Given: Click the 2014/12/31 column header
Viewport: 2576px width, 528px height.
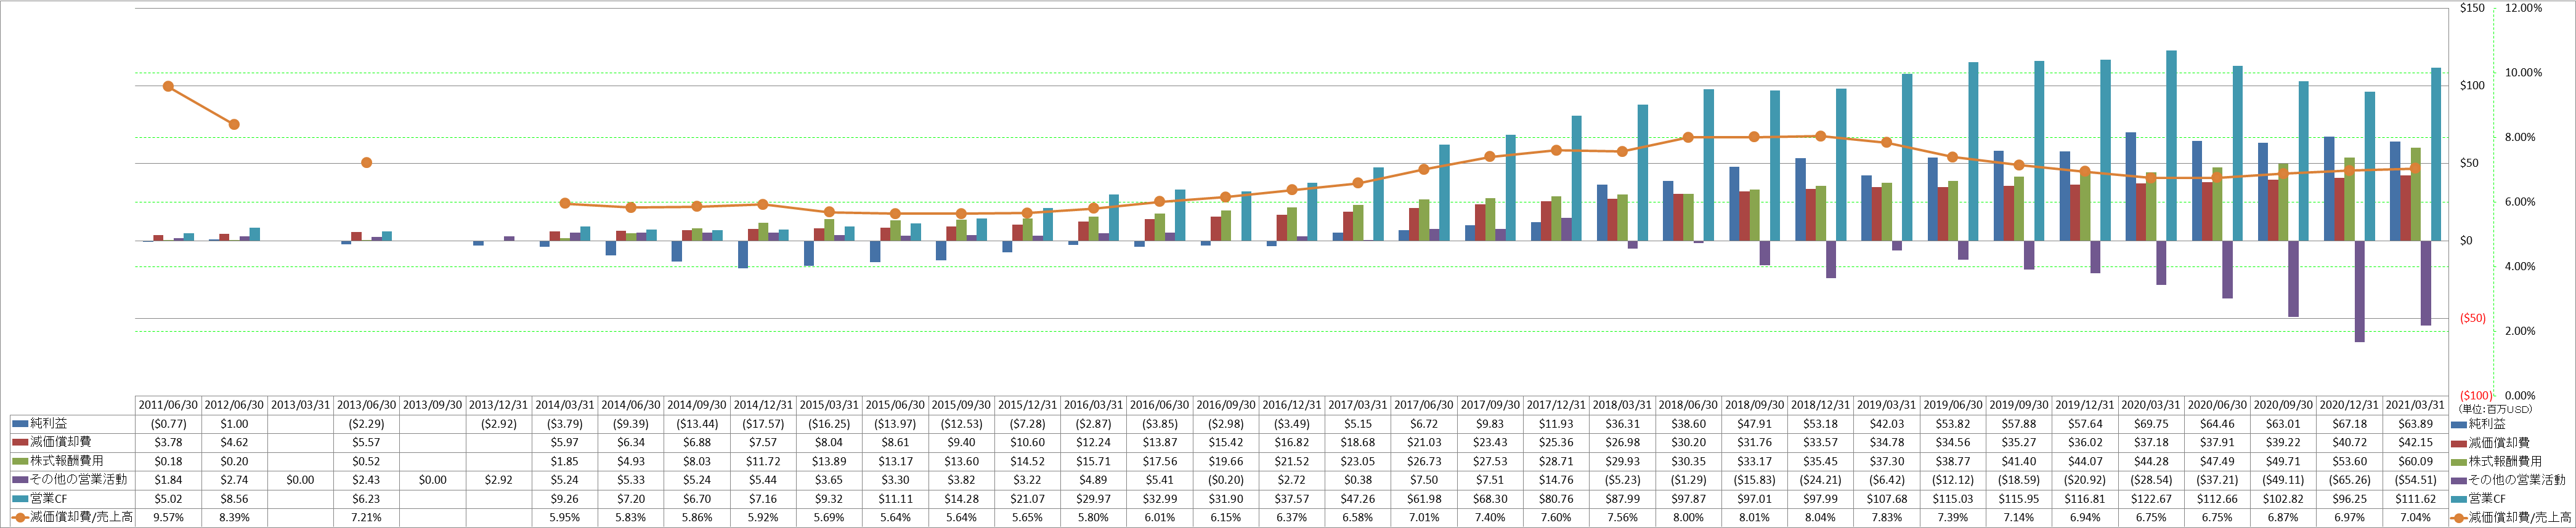Looking at the screenshot, I should [x=763, y=406].
